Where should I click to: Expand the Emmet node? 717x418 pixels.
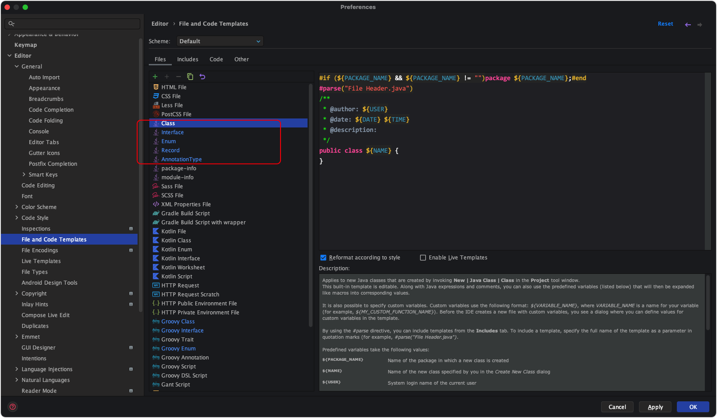click(17, 337)
